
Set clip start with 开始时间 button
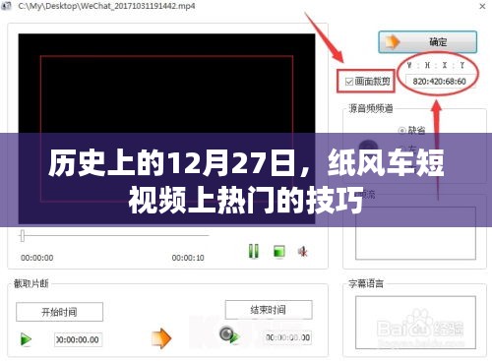coord(59,312)
